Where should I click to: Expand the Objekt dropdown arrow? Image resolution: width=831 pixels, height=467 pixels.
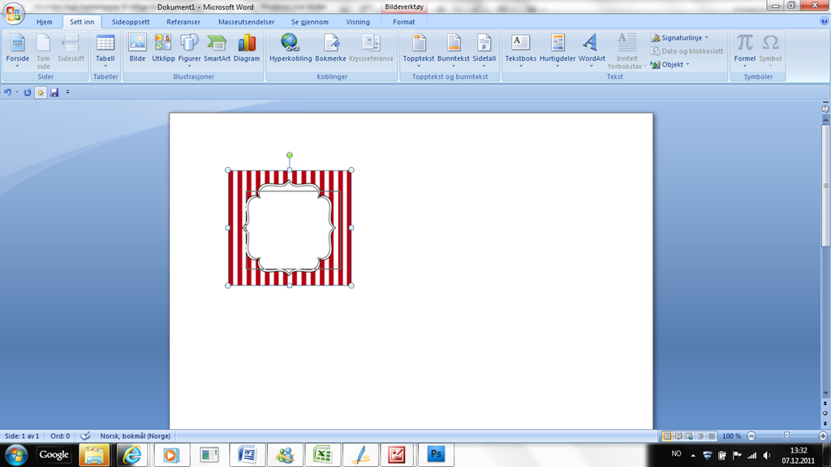pos(688,64)
